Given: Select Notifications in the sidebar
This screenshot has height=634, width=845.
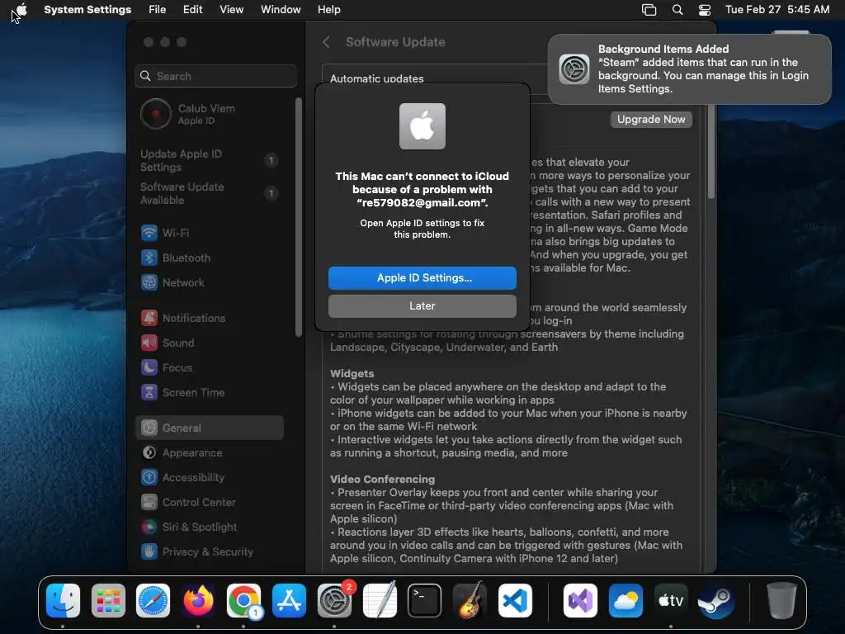Looking at the screenshot, I should [x=209, y=318].
